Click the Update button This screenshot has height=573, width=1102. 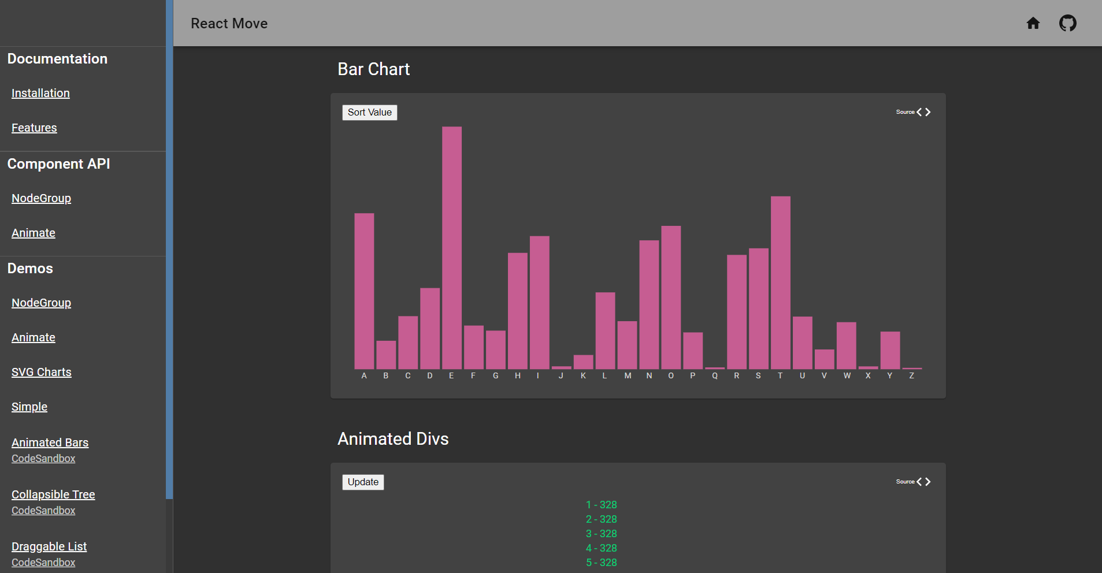pyautogui.click(x=363, y=482)
